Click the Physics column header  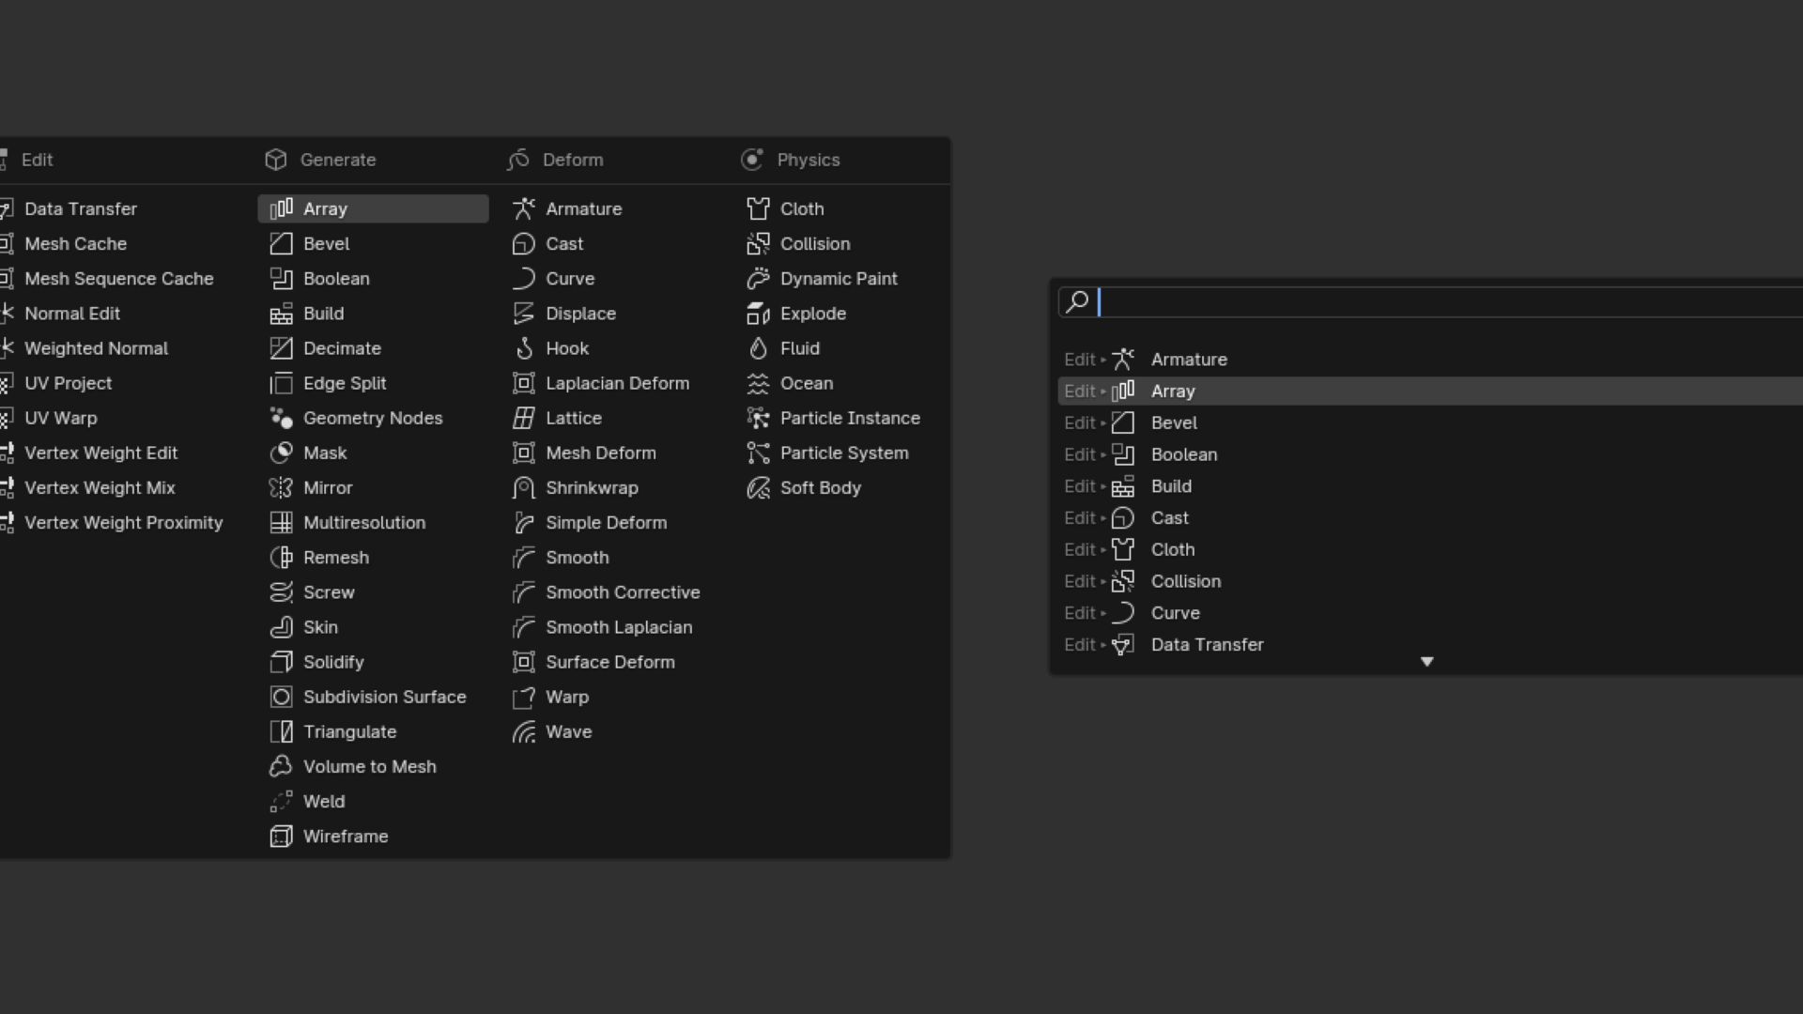click(790, 160)
